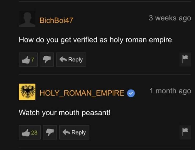195x150 pixels.
Task: Reply to BichBoi47's comment
Action: 71,60
